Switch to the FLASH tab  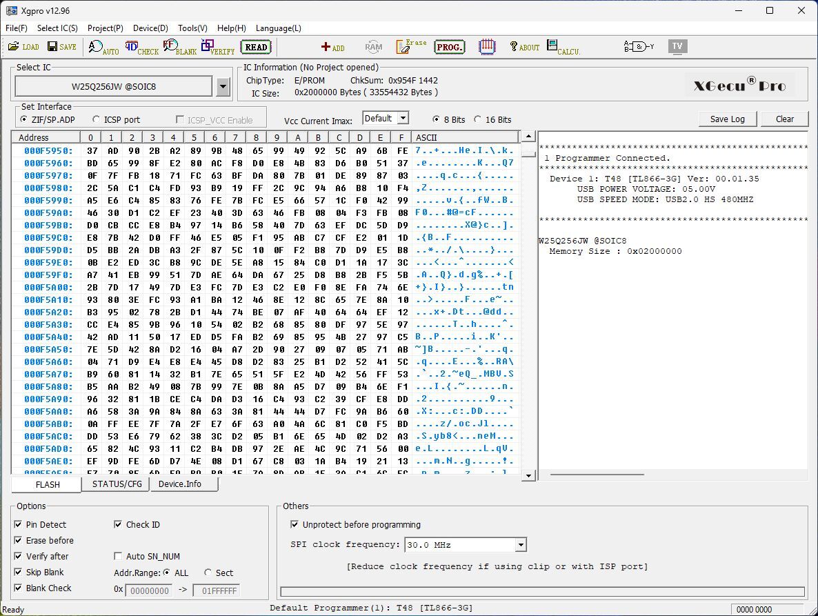[48, 484]
